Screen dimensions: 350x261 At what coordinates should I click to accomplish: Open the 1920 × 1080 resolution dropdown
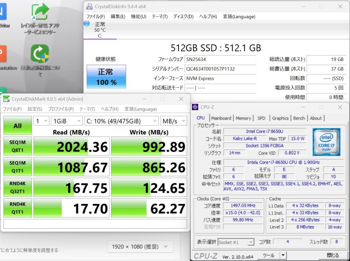coord(140,247)
